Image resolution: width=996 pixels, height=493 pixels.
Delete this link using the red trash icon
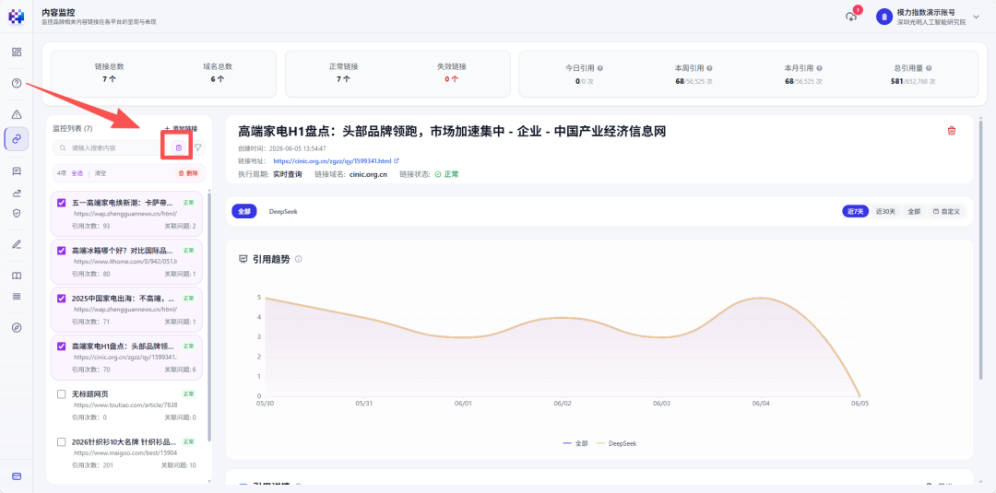[x=952, y=131]
